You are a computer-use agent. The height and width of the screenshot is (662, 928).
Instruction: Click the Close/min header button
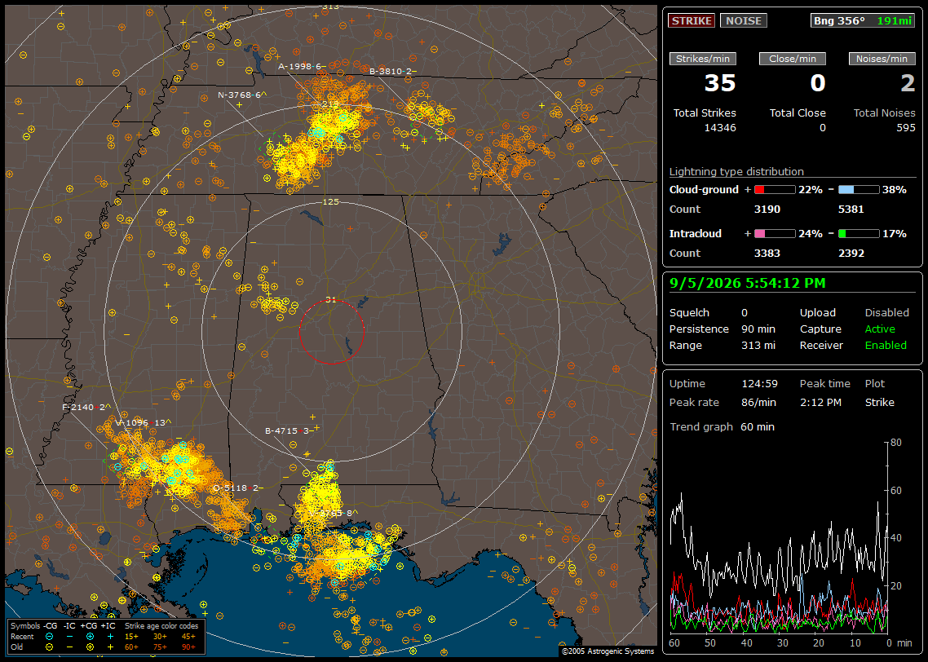(793, 59)
